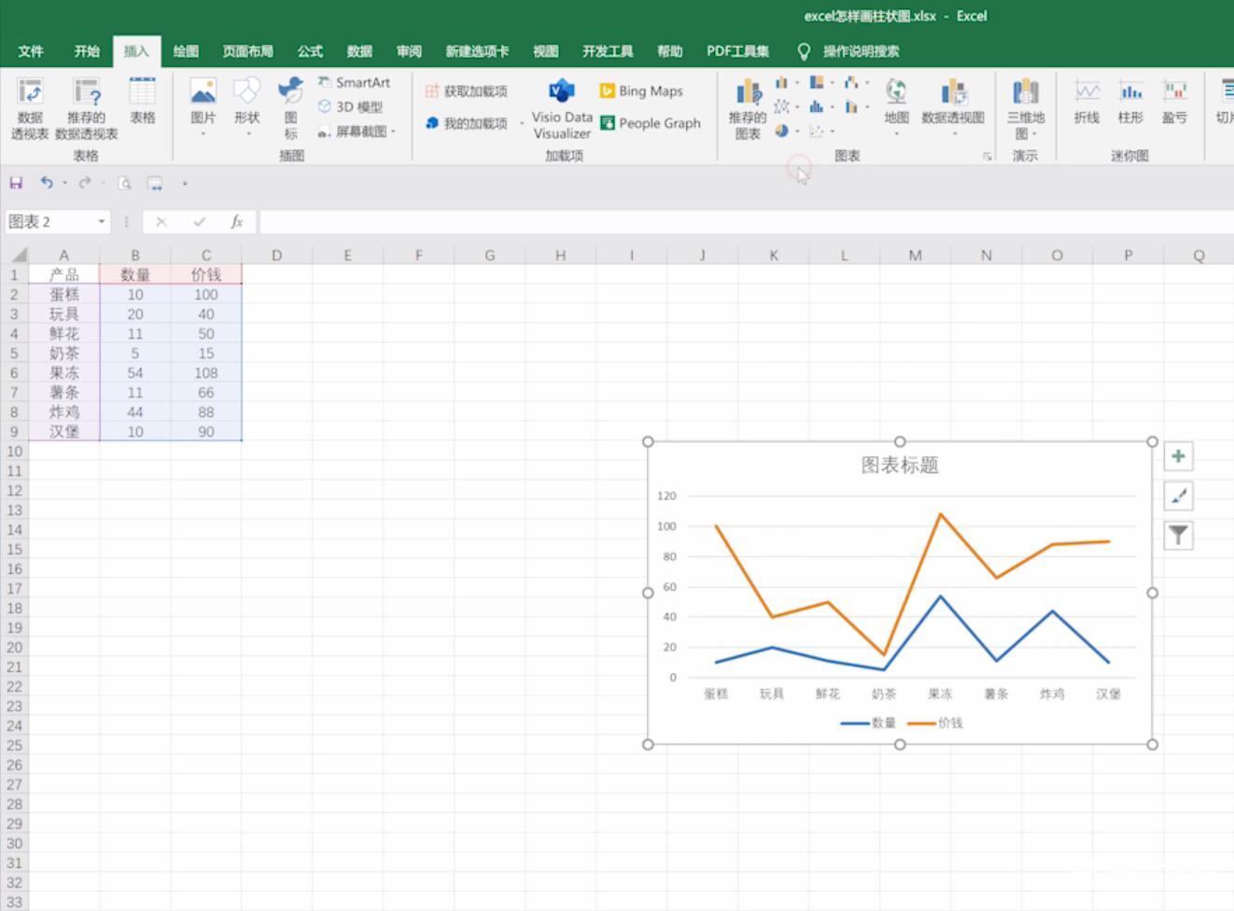Switch to the 数据 (Data) tab

(x=359, y=51)
